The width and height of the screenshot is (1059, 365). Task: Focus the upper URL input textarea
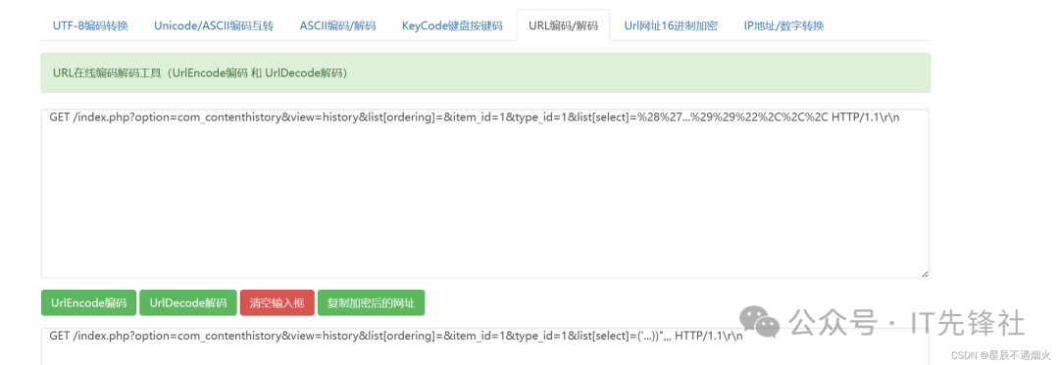tap(485, 194)
